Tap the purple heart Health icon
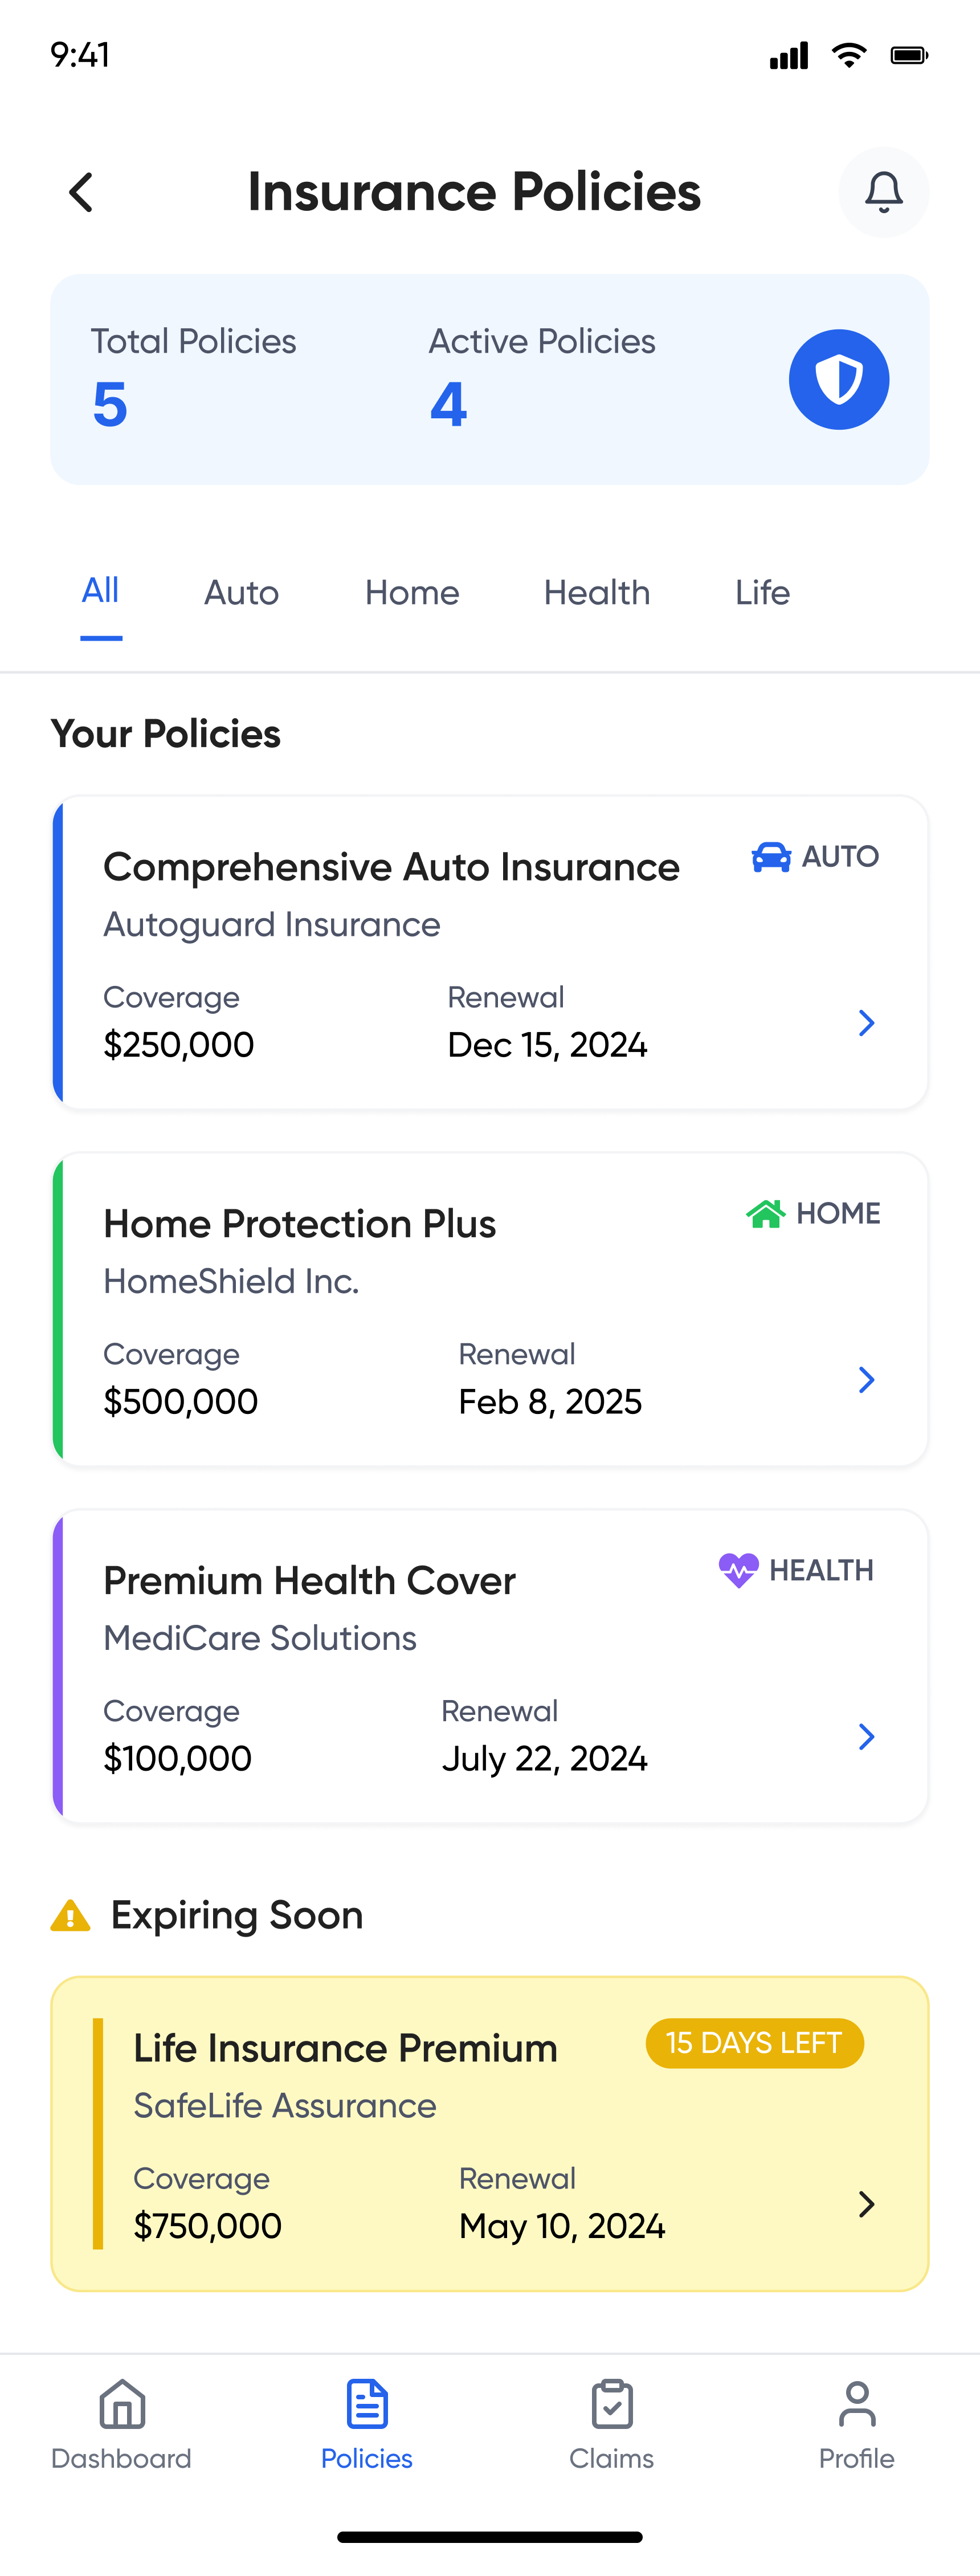The image size is (980, 2576). click(738, 1570)
